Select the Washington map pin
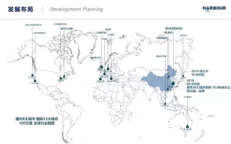Viewport: 231px width, 144px height. click(61, 78)
